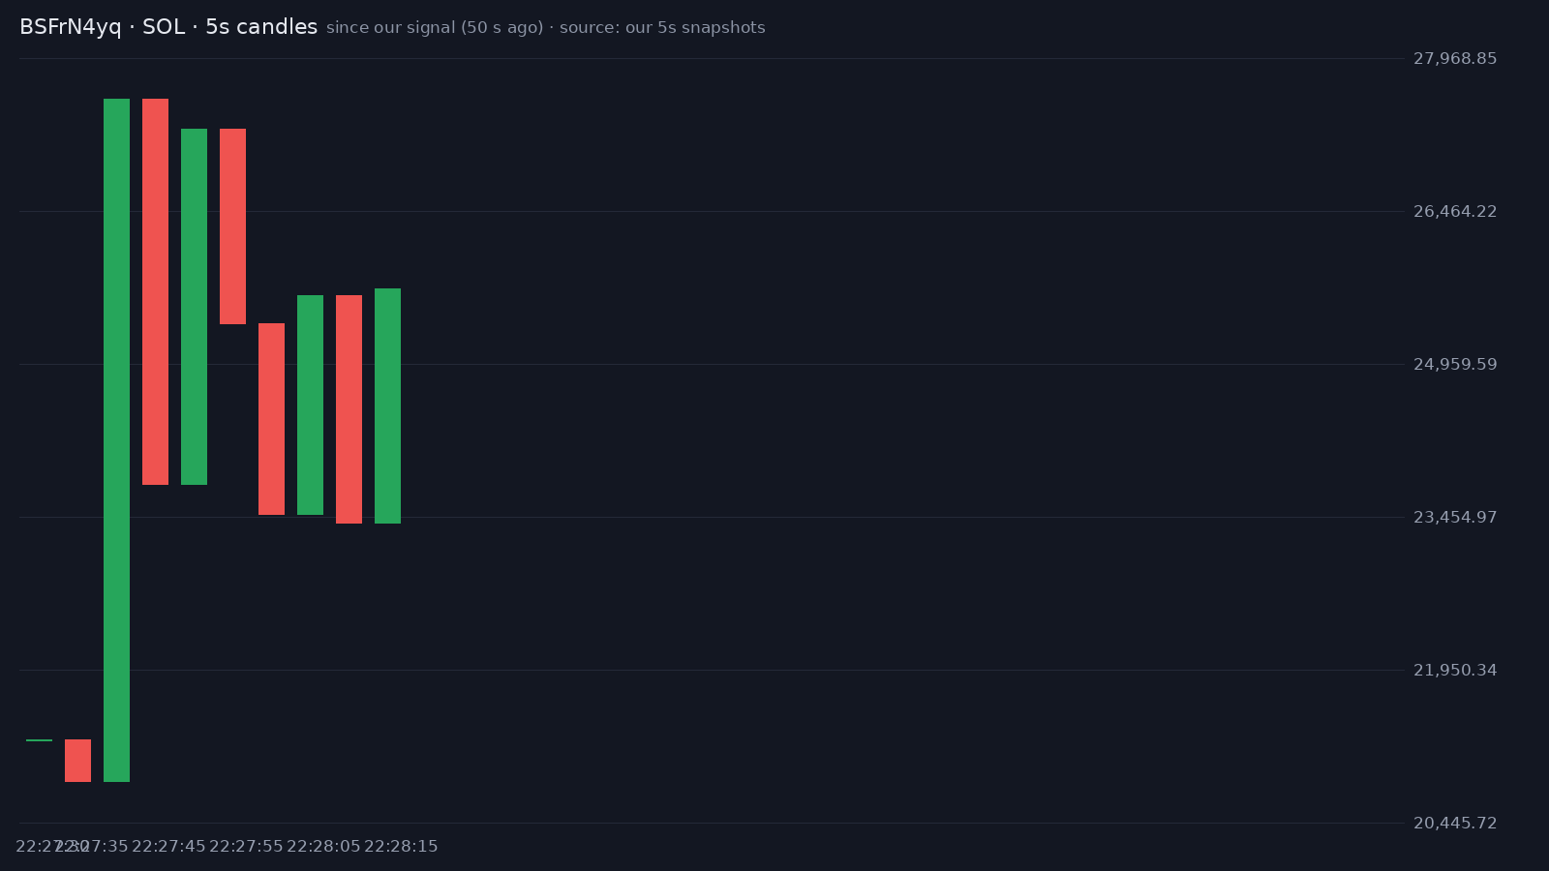The height and width of the screenshot is (871, 1549).
Task: Select the 21,950.34 price axis label
Action: [x=1455, y=671]
